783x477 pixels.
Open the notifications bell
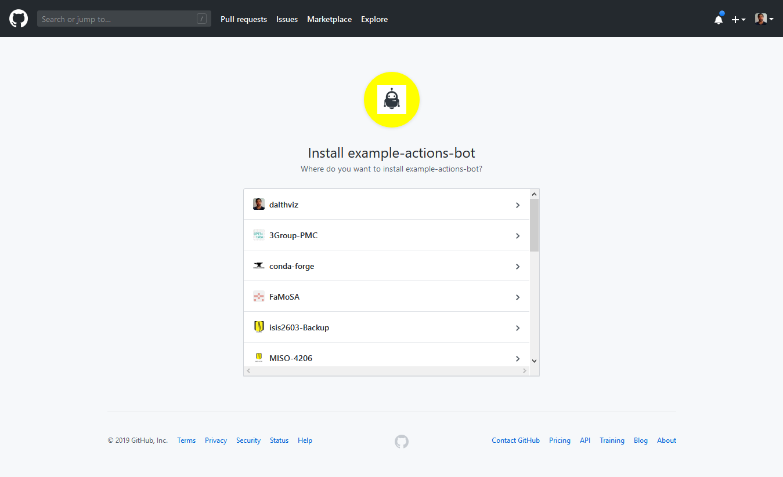719,20
